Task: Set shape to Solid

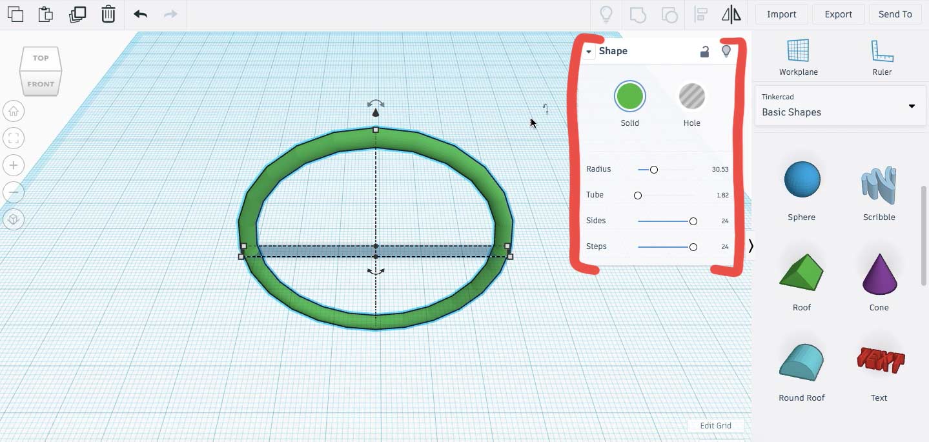Action: click(629, 97)
